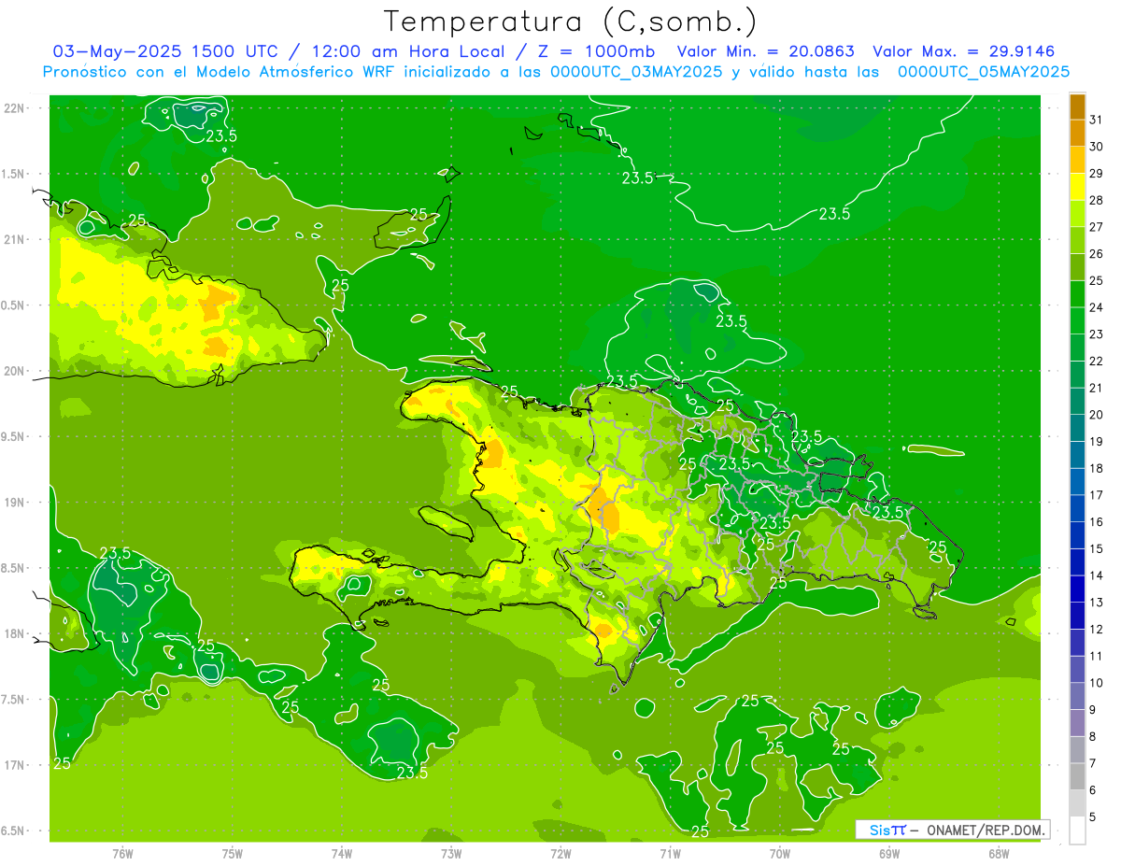Click the '23' label on the color scale
Viewport: 1121px width, 866px height.
[1097, 334]
